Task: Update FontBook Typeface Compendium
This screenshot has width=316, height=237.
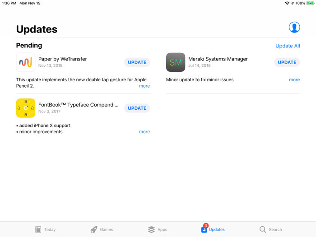Action: point(137,108)
